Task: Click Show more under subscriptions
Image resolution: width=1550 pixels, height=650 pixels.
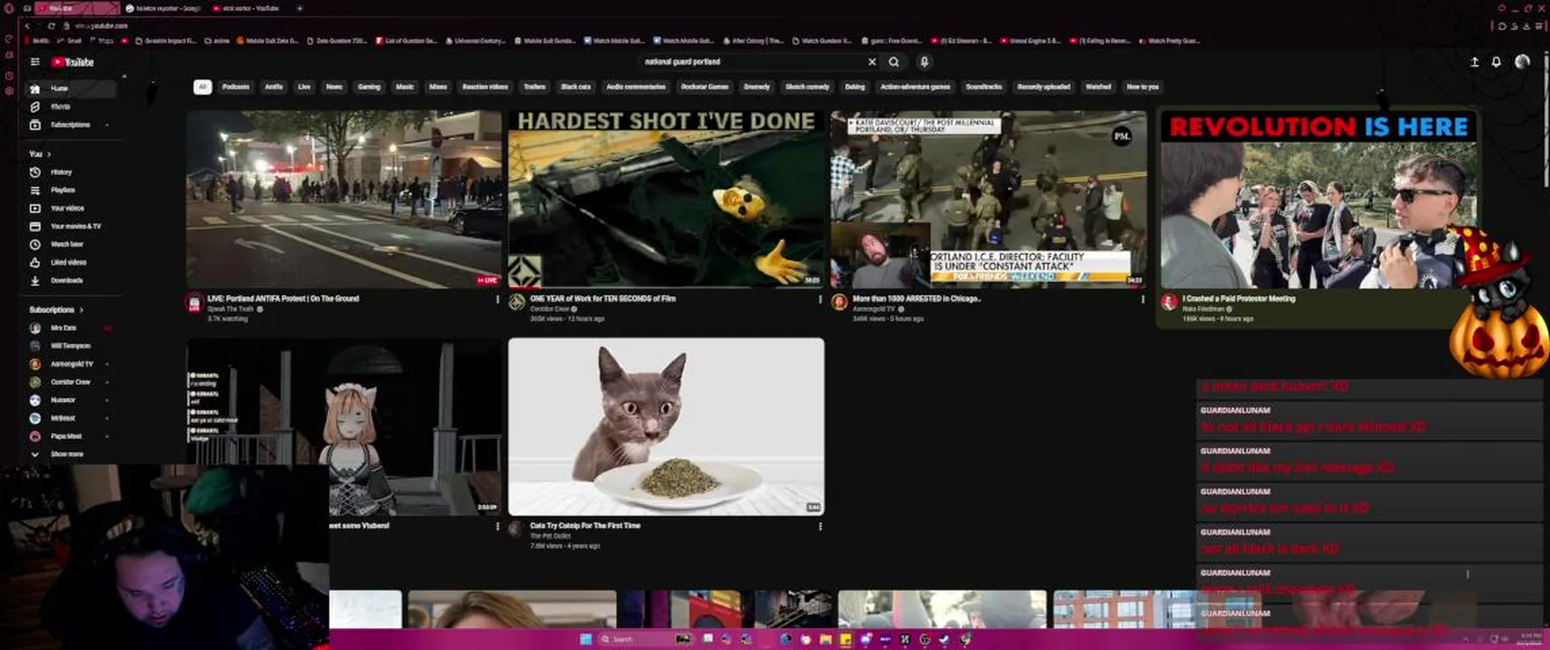Action: click(70, 454)
